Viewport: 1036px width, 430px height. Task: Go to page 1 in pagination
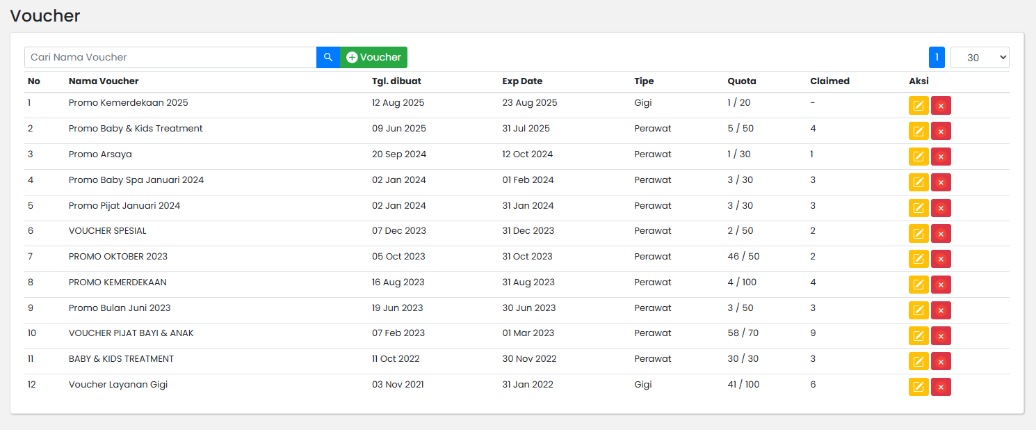click(937, 58)
